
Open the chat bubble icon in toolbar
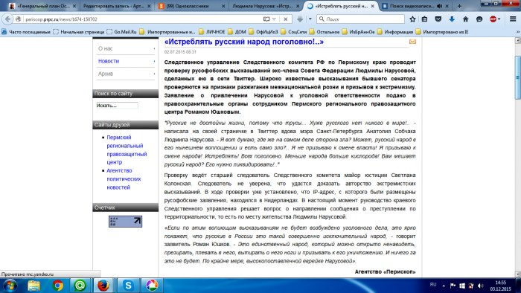pos(479,19)
